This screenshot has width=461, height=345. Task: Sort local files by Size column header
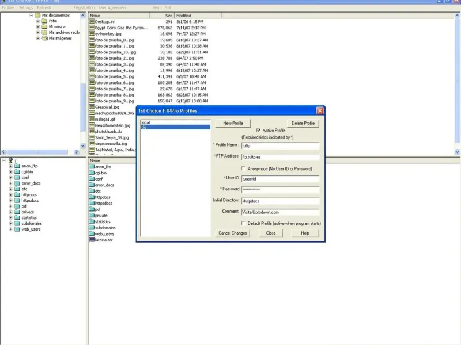(162, 16)
